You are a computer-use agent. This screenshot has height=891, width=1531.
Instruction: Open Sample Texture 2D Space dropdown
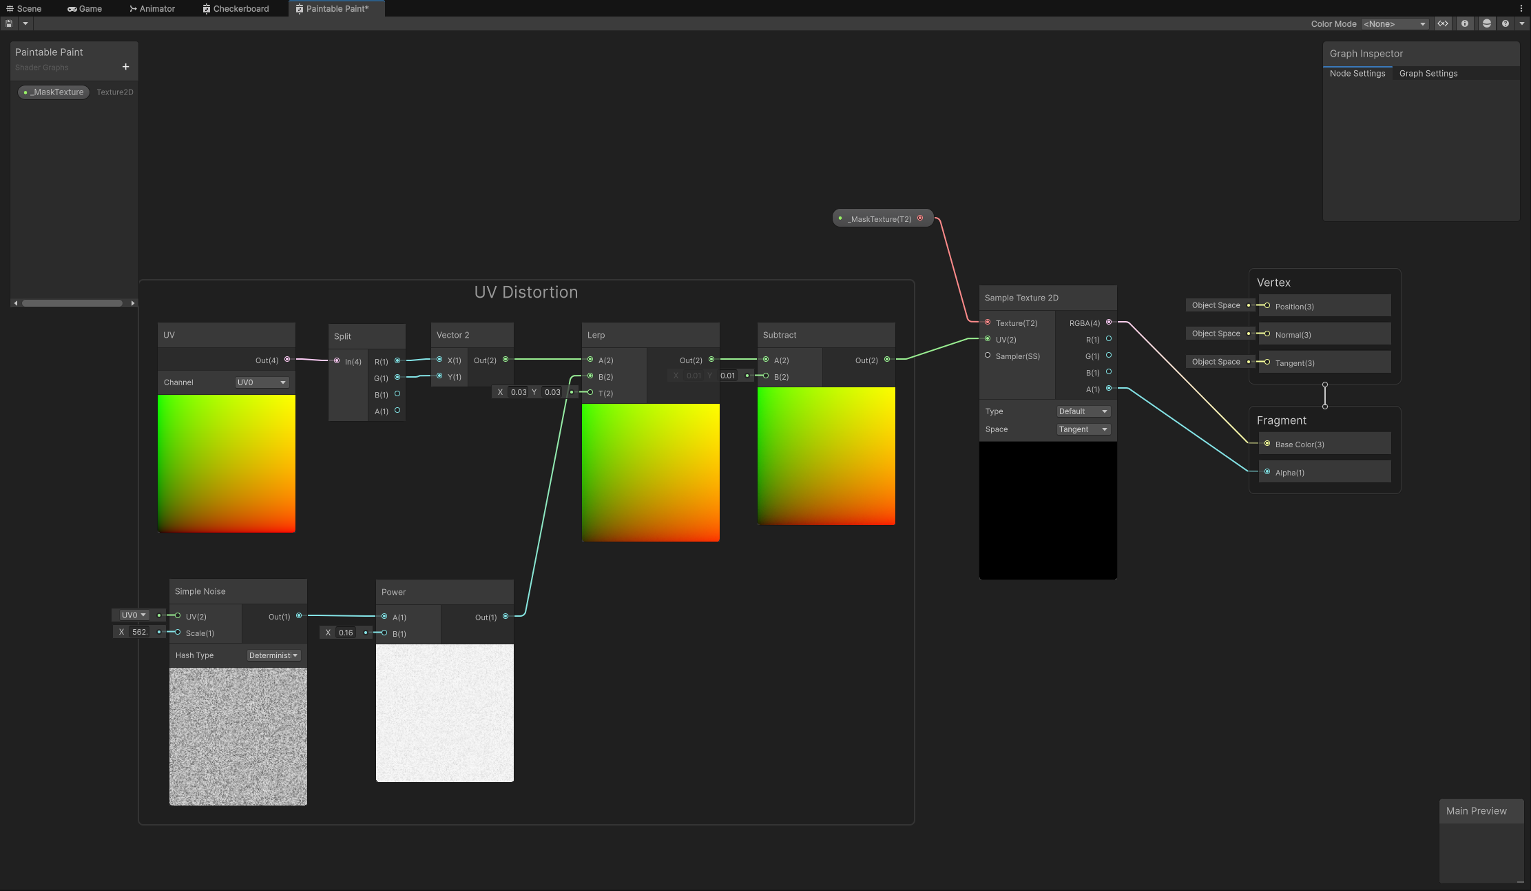pyautogui.click(x=1083, y=429)
